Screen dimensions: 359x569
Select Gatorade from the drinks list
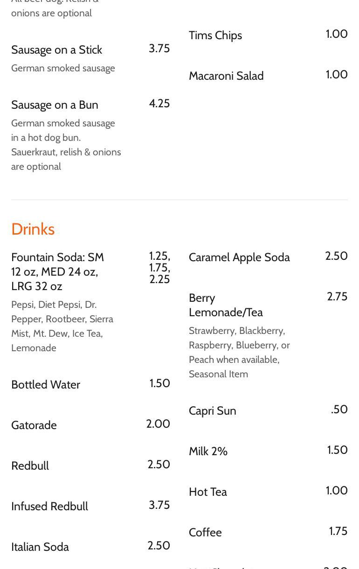34,425
